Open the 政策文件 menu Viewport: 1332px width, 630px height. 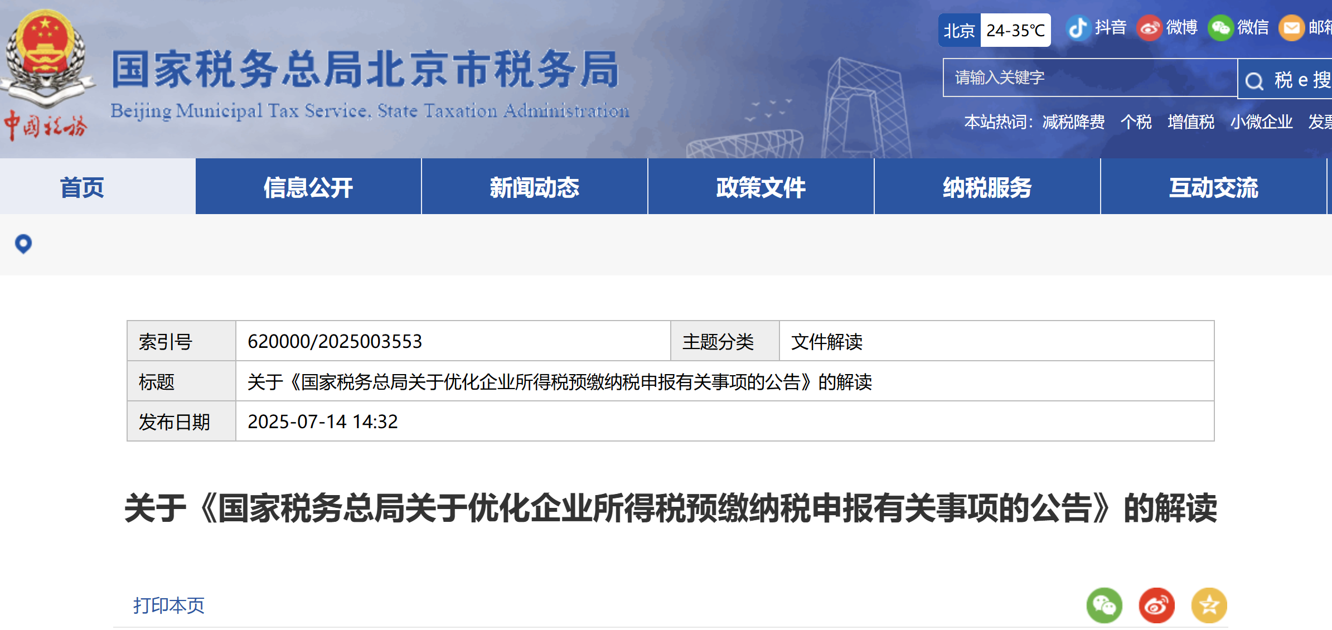pyautogui.click(x=761, y=187)
